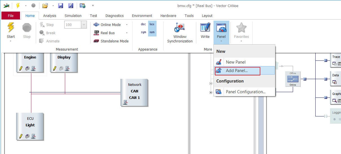Image resolution: width=341 pixels, height=154 pixels.
Task: Switch to the Analysis tab
Action: pos(50,16)
